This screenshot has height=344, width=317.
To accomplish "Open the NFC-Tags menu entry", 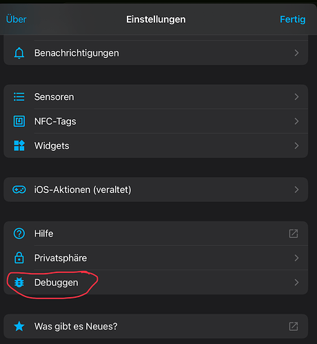I will tap(156, 121).
